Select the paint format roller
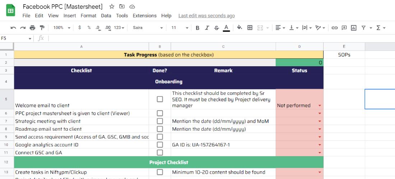Image resolution: width=395 pixels, height=179 pixels. pyautogui.click(x=42, y=28)
